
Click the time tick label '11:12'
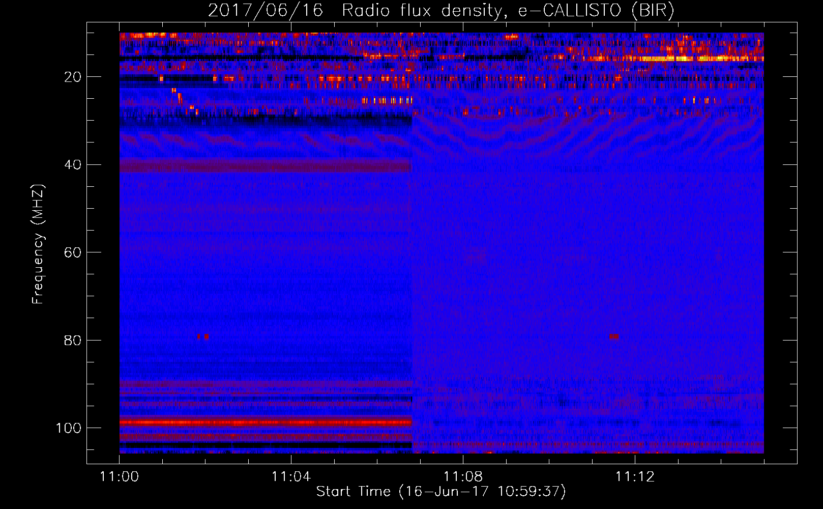tap(635, 477)
